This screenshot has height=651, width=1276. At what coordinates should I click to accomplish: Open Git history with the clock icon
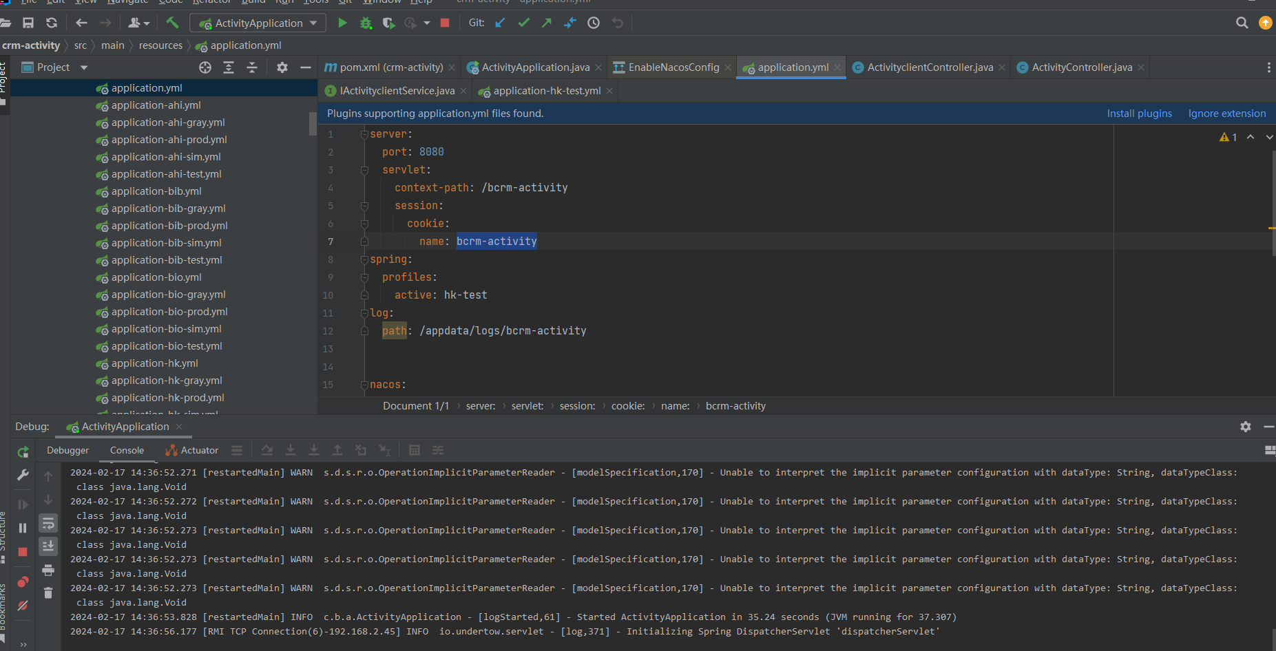point(594,23)
